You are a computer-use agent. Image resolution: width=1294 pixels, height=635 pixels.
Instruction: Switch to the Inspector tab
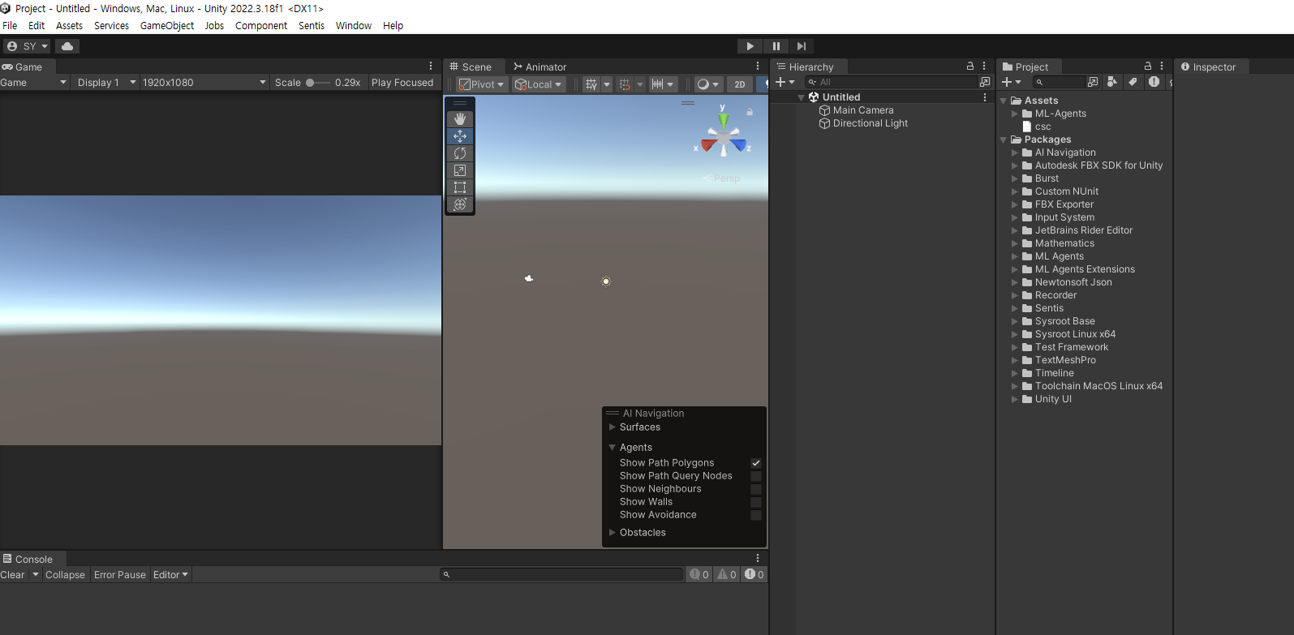(1209, 67)
